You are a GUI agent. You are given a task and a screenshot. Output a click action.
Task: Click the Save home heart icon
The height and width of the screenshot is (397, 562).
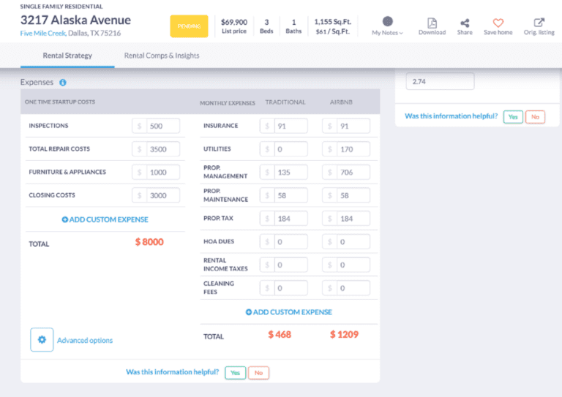tap(498, 23)
